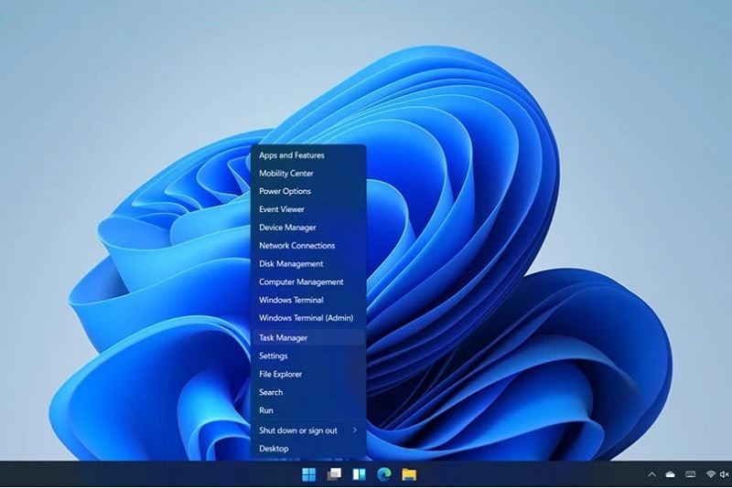Launch Windows Terminal (Admin)
732x488 pixels.
click(x=308, y=318)
